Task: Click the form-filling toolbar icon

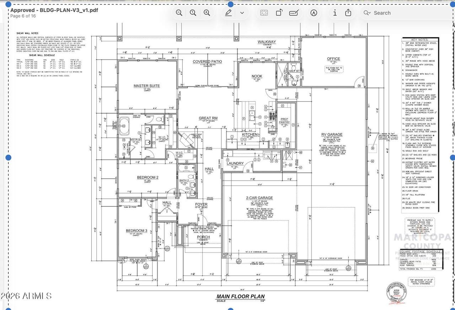Action: click(293, 13)
